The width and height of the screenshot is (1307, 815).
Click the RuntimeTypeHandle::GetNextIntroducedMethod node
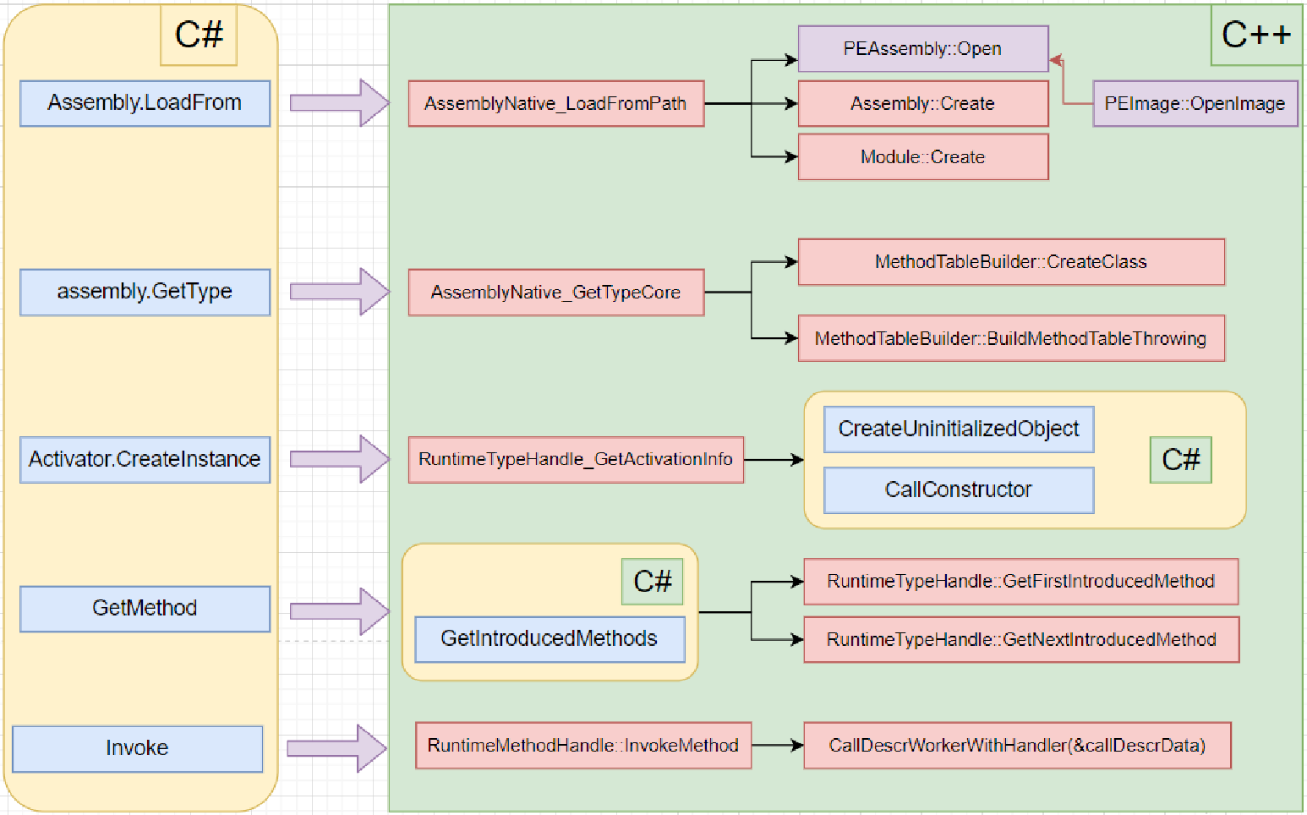1020,639
